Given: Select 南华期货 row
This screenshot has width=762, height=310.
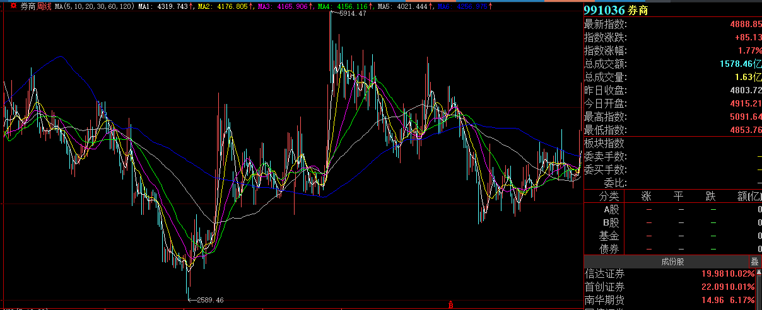Looking at the screenshot, I should pyautogui.click(x=604, y=300).
